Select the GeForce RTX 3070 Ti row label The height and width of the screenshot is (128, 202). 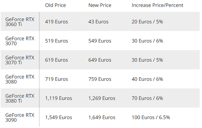click(x=20, y=60)
